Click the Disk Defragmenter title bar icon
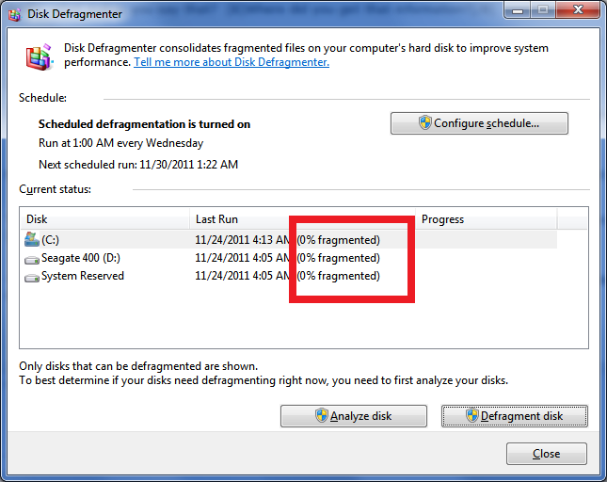Image resolution: width=607 pixels, height=482 pixels. 14,14
